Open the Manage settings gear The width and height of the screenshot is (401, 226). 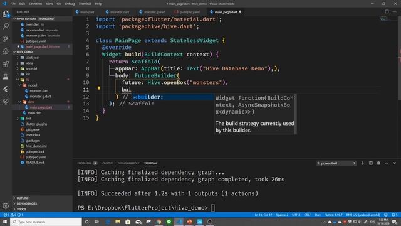6,205
